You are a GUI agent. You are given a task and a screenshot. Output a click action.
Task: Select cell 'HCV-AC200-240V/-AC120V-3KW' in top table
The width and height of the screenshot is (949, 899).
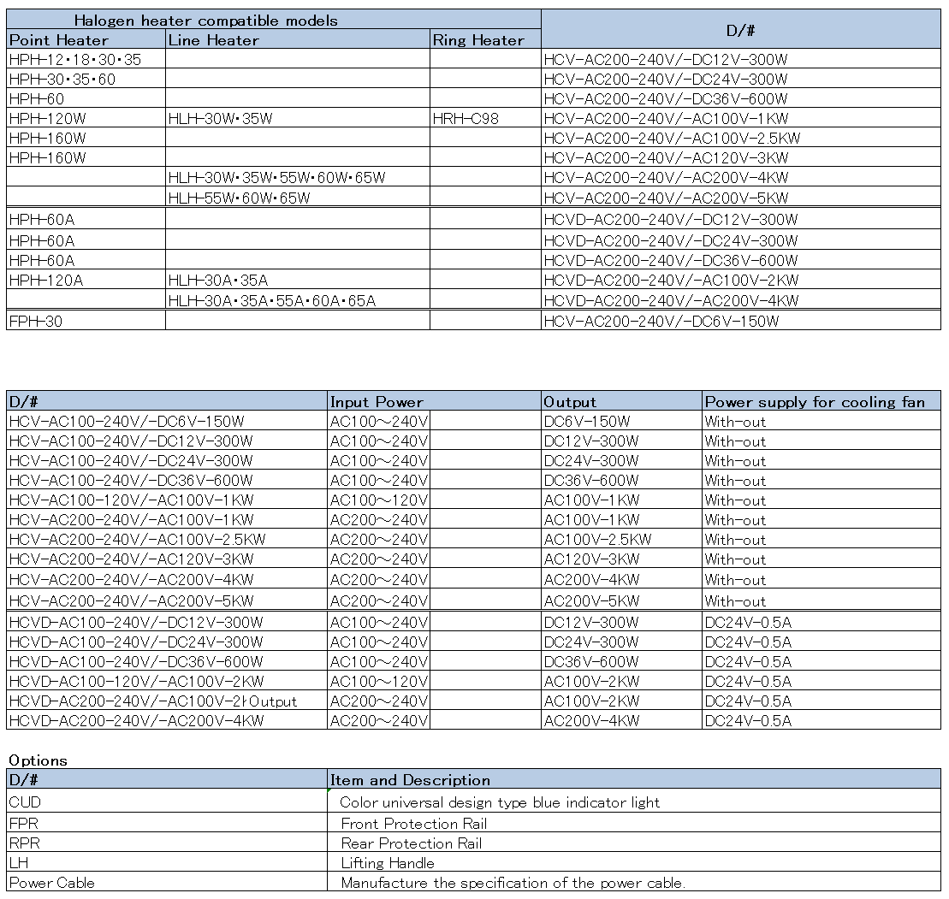point(741,157)
